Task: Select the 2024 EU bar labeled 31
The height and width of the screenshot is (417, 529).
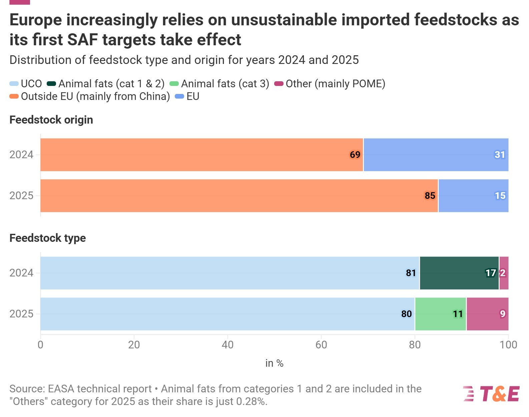Action: 436,155
